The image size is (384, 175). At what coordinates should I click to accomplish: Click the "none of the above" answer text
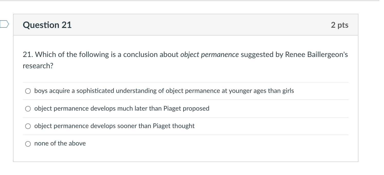coord(60,143)
